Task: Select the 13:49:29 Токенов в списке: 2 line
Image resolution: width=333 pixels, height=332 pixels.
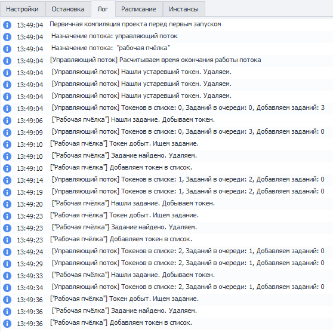Action: (166, 263)
